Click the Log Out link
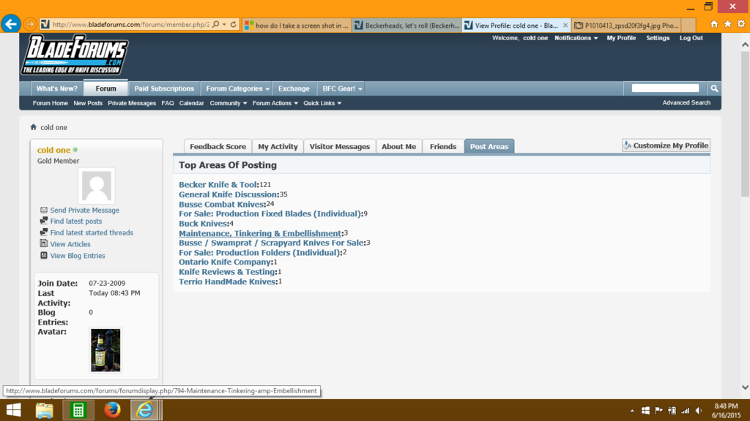This screenshot has height=421, width=750. (x=691, y=38)
